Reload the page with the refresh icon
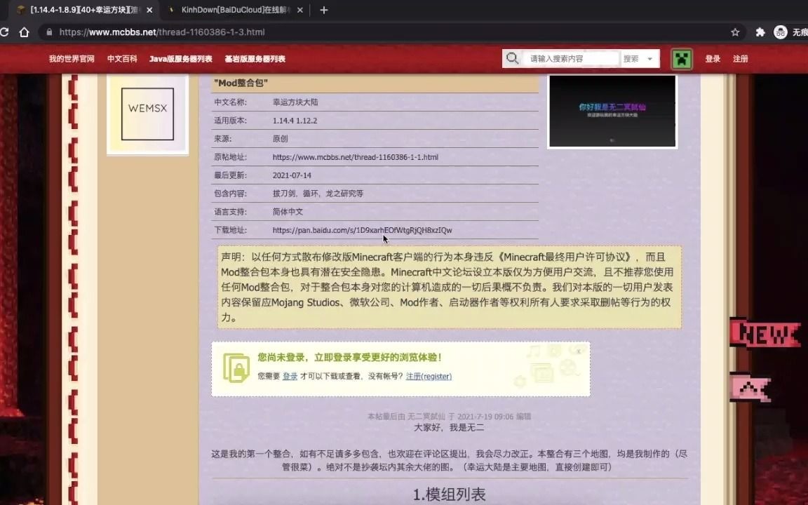 (x=6, y=32)
